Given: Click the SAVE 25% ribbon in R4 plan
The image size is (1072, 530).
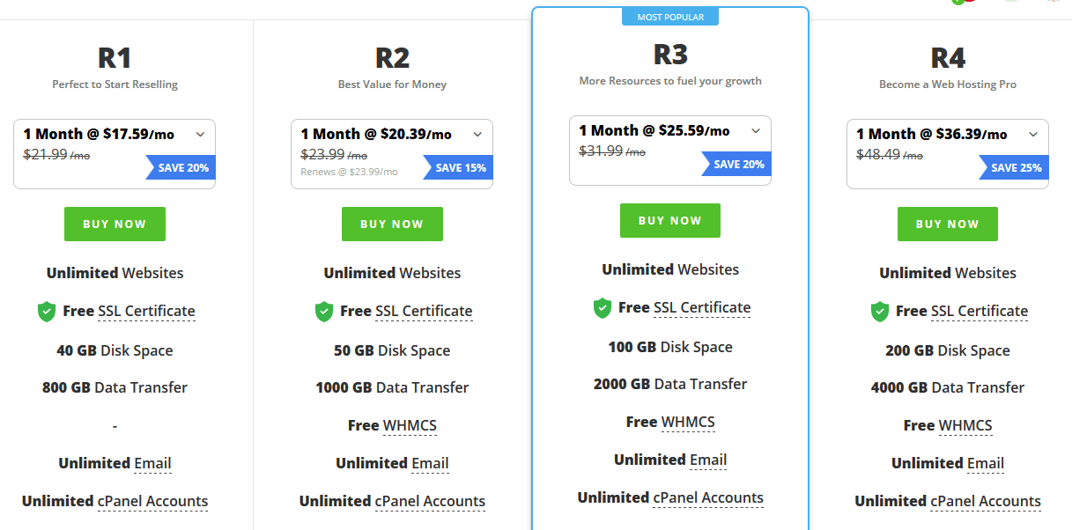Looking at the screenshot, I should coord(1014,167).
